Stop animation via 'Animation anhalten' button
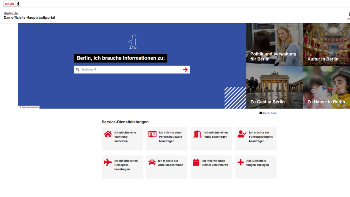Image resolution: width=350 pixels, height=197 pixels. (x=29, y=107)
